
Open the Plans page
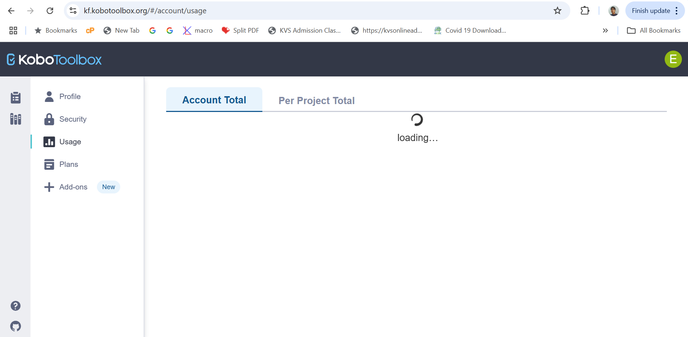coord(69,164)
